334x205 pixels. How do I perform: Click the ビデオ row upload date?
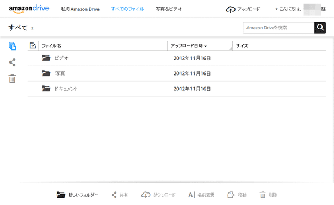pos(192,58)
